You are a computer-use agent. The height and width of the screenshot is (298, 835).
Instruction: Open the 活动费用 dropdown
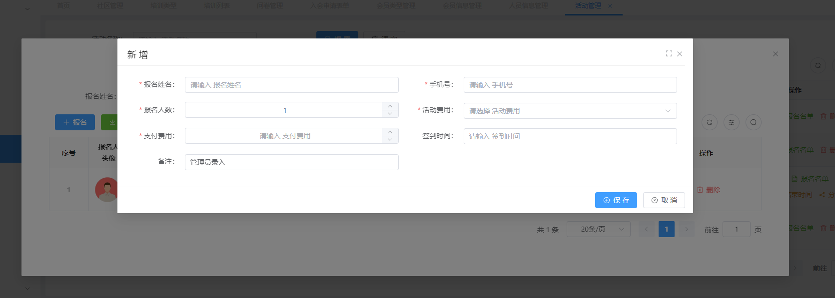(570, 111)
